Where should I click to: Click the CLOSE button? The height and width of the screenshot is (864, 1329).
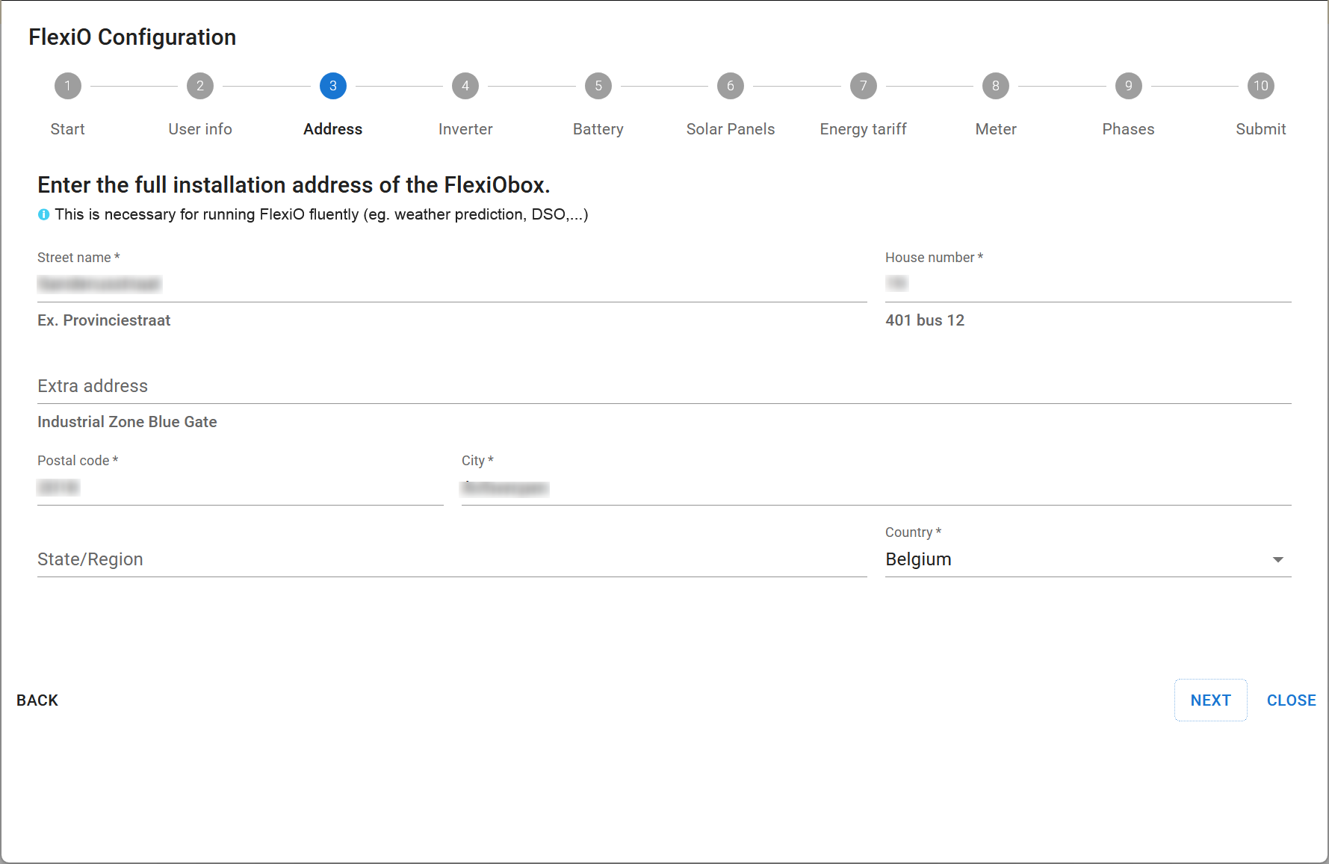click(x=1291, y=700)
